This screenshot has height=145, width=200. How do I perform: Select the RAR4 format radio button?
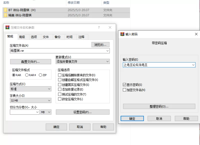click(27, 75)
